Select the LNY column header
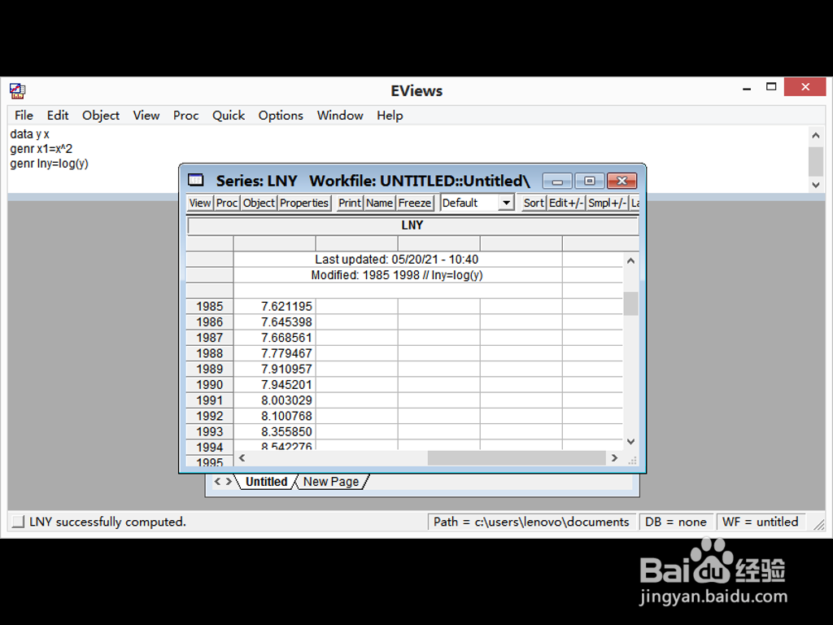The image size is (833, 625). click(412, 225)
